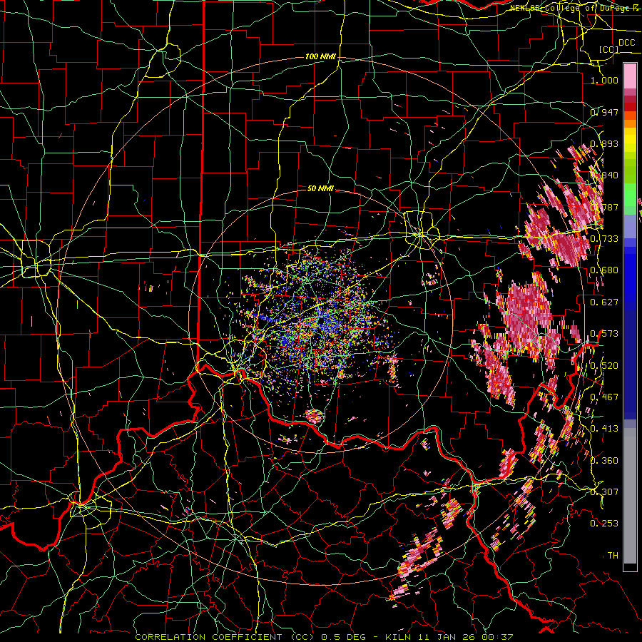Click the small oval echo on the river south of the radar
This screenshot has height=642, width=642.
point(315,416)
